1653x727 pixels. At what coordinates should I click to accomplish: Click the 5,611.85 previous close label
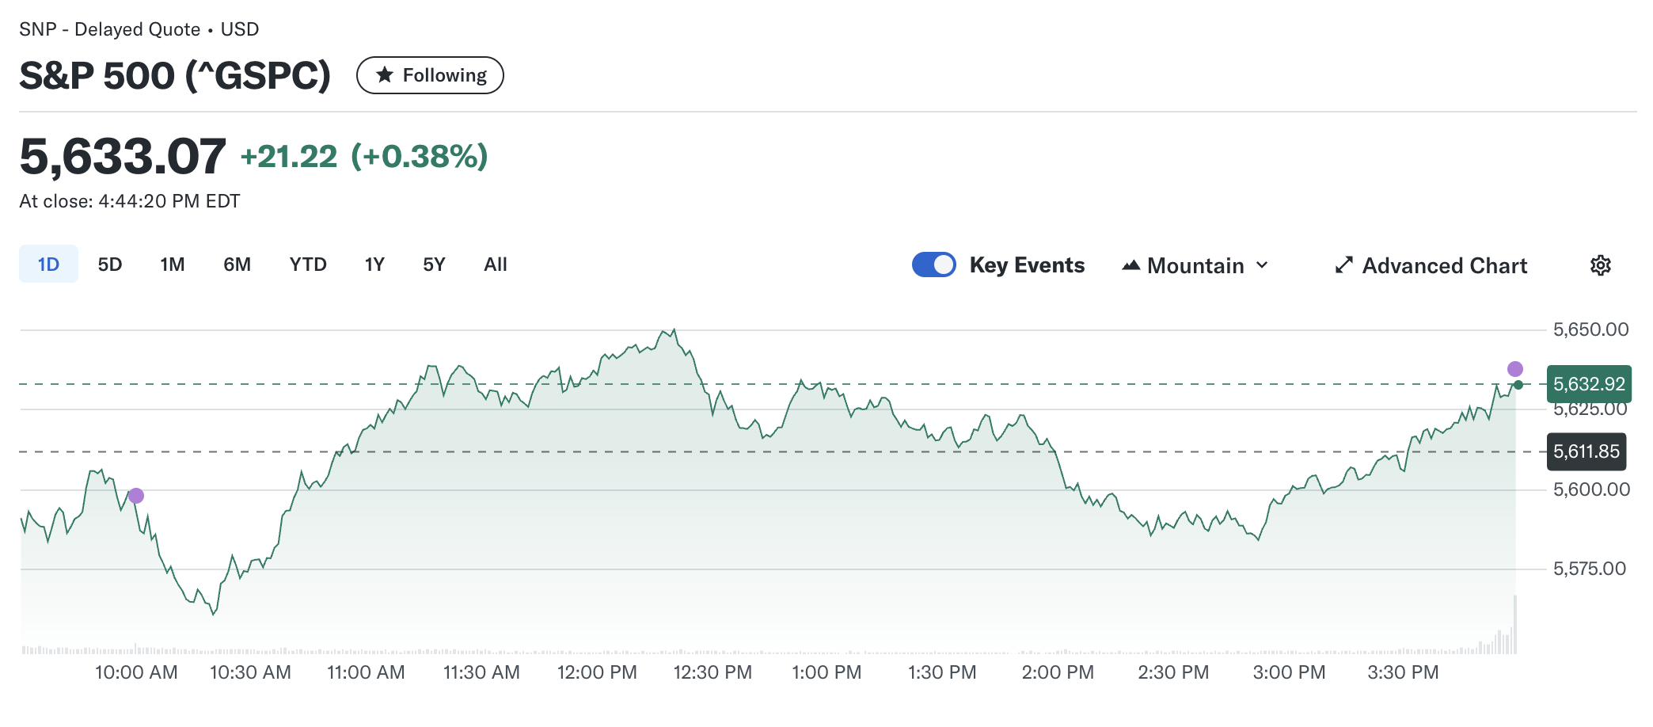coord(1586,451)
